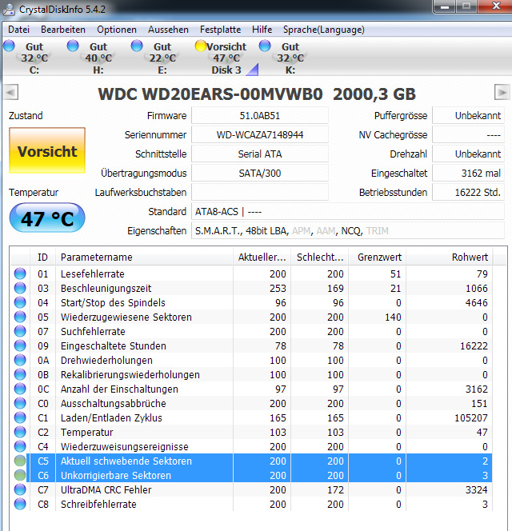Click the Firmware value 51.0AB51
Screen dimensions: 512x531
pyautogui.click(x=260, y=116)
